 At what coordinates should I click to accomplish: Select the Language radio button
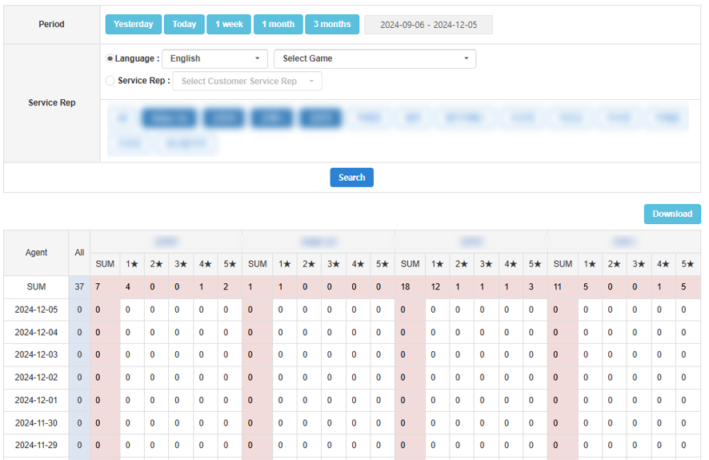coord(110,58)
